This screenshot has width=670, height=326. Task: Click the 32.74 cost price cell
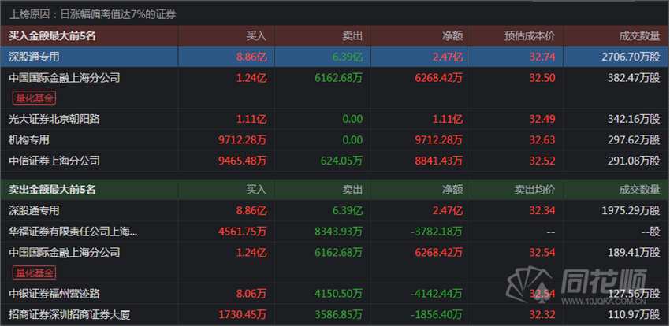[542, 57]
